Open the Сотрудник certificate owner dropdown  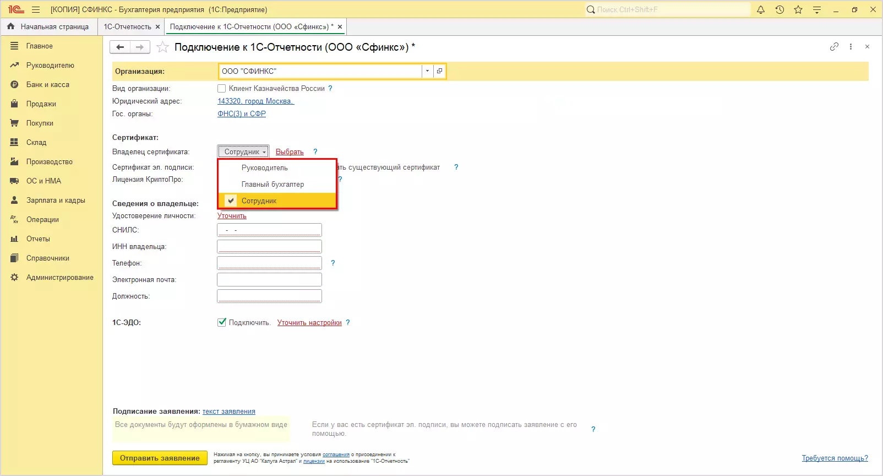(243, 152)
